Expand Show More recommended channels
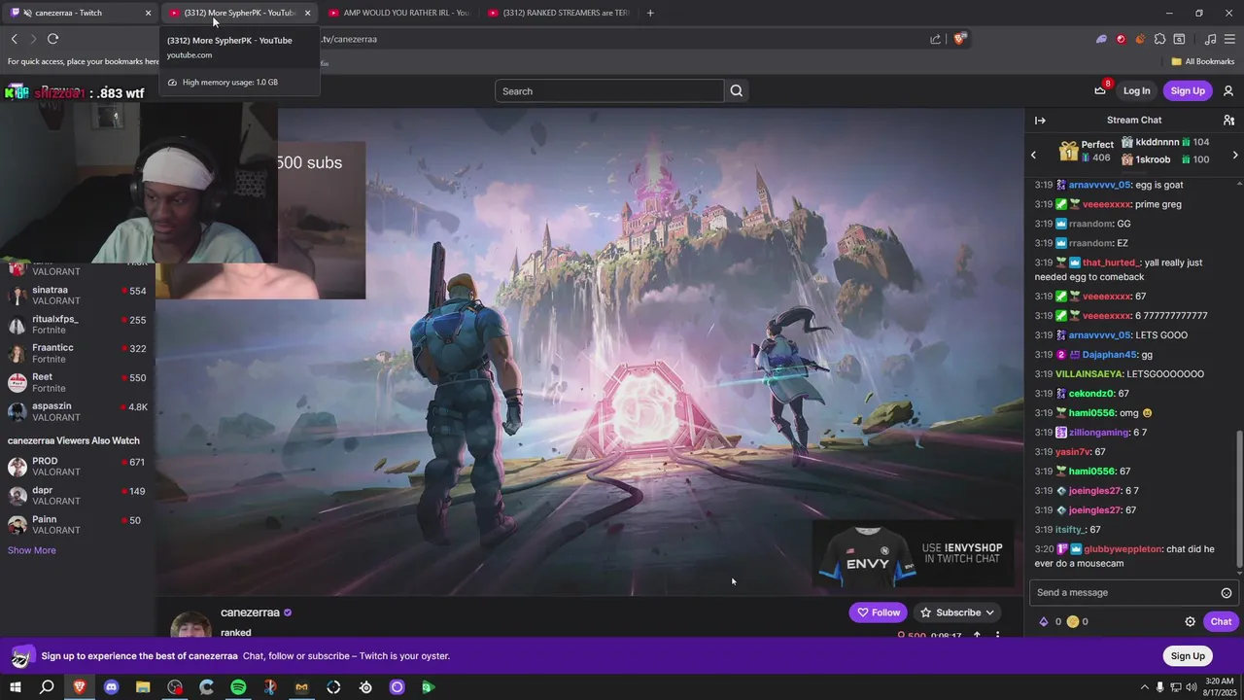The height and width of the screenshot is (700, 1244). [31, 550]
